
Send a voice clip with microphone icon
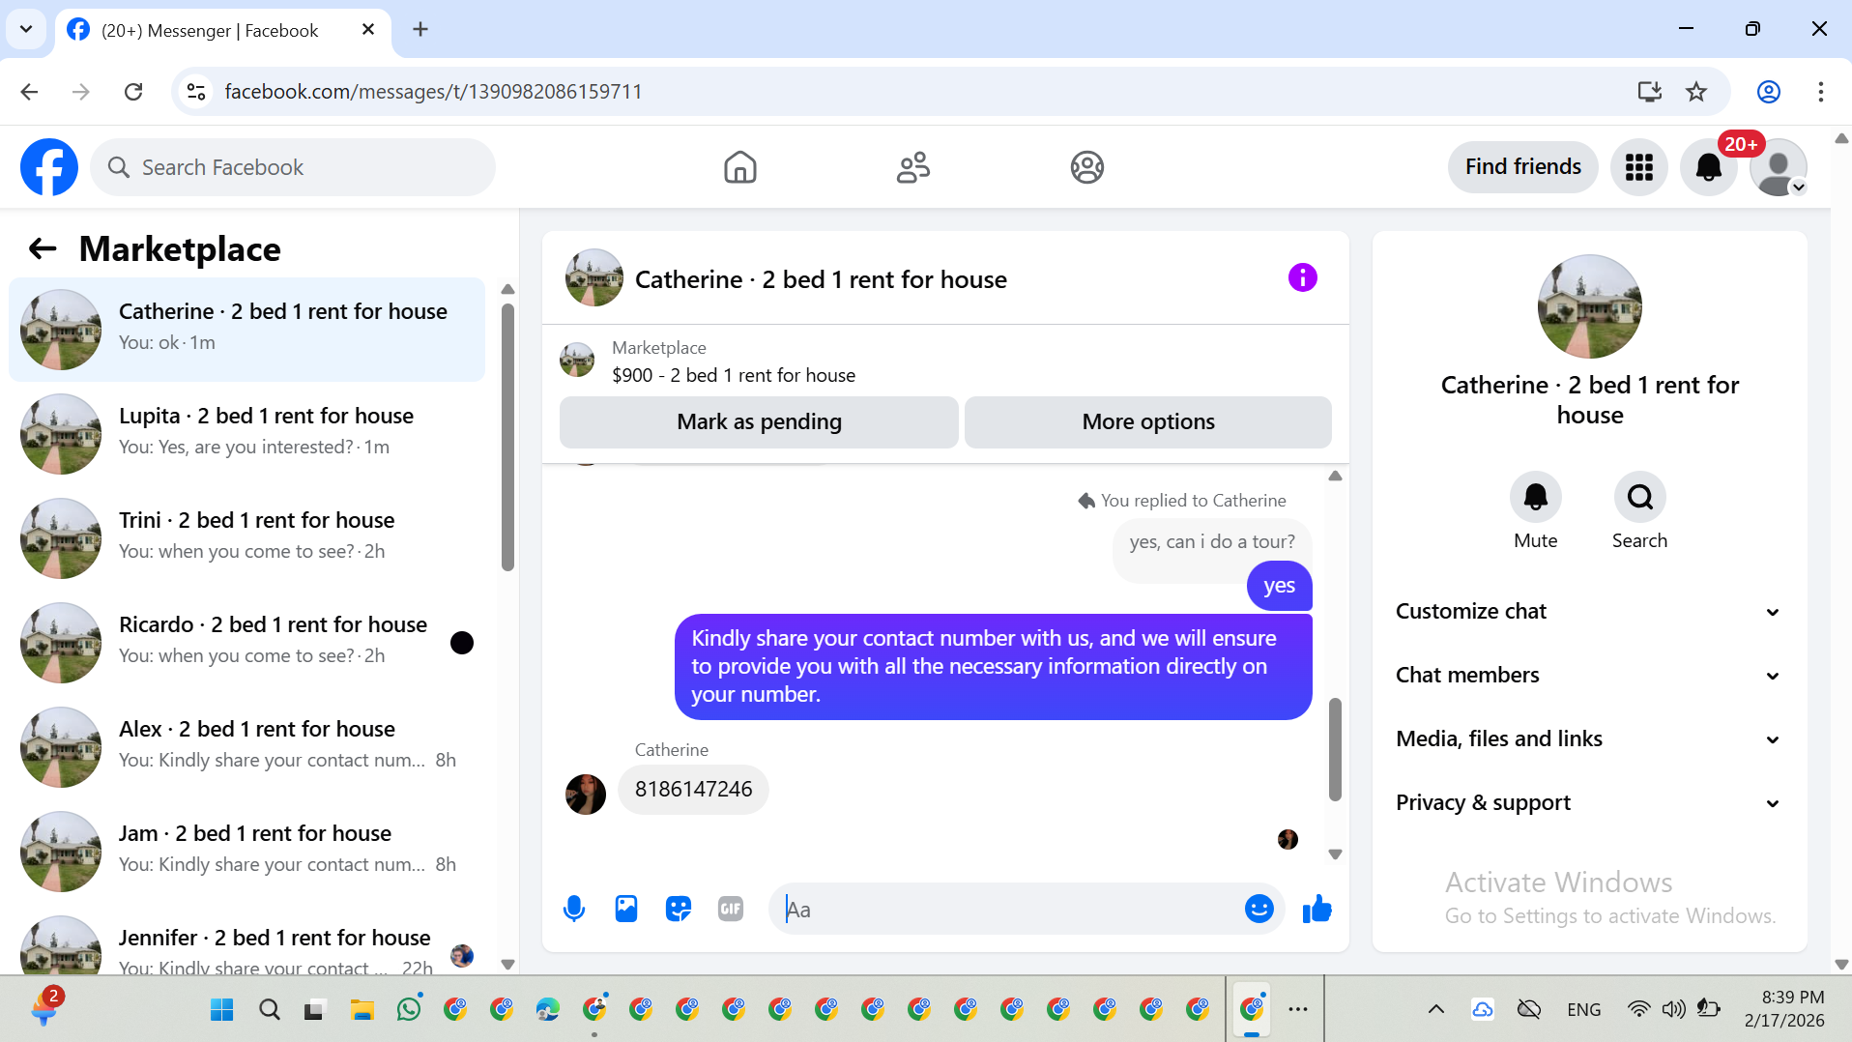pyautogui.click(x=574, y=909)
